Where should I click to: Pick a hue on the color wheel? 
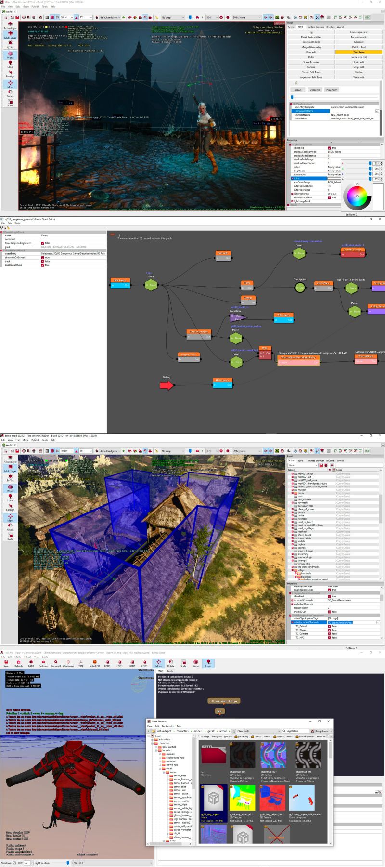(x=358, y=195)
